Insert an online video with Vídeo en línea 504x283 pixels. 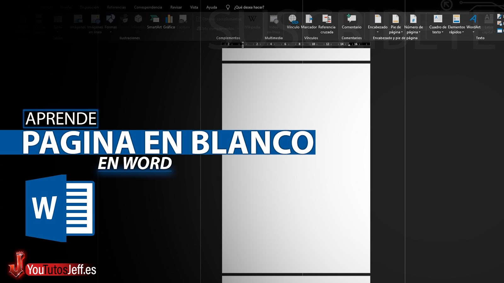point(273,24)
